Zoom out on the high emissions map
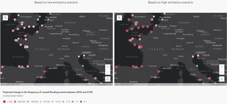 tap(222, 72)
